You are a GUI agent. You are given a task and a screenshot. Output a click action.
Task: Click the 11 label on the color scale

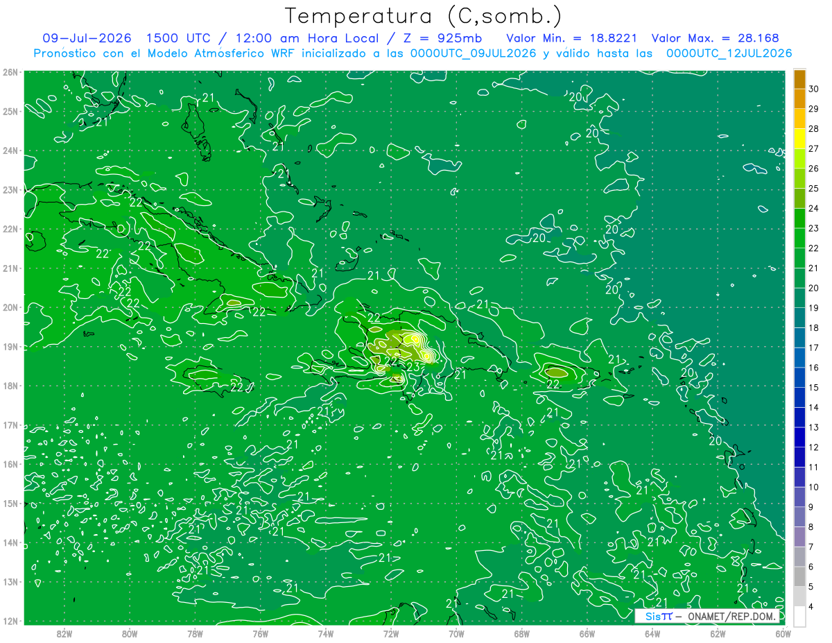(814, 468)
